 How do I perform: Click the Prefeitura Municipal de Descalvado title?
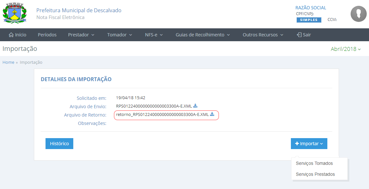[x=79, y=10]
